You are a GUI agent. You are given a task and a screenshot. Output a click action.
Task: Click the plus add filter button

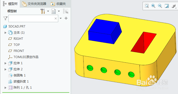pyautogui.click(x=66, y=18)
